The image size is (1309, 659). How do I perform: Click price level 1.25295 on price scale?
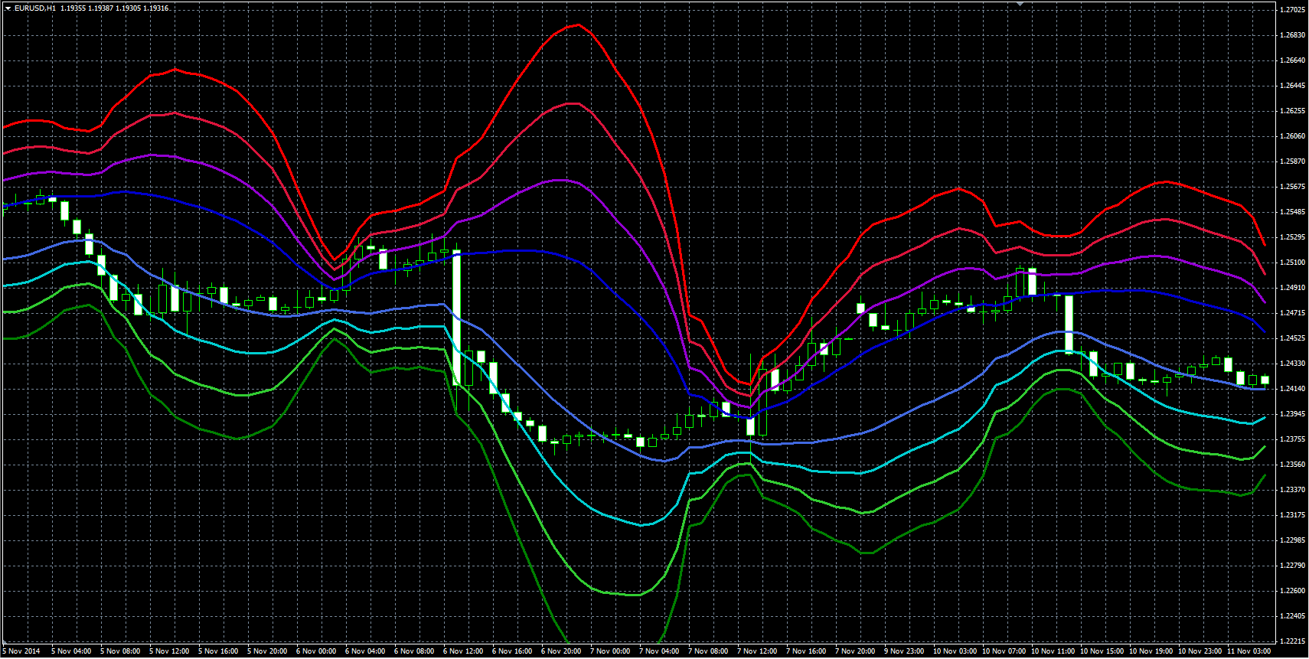1292,237
